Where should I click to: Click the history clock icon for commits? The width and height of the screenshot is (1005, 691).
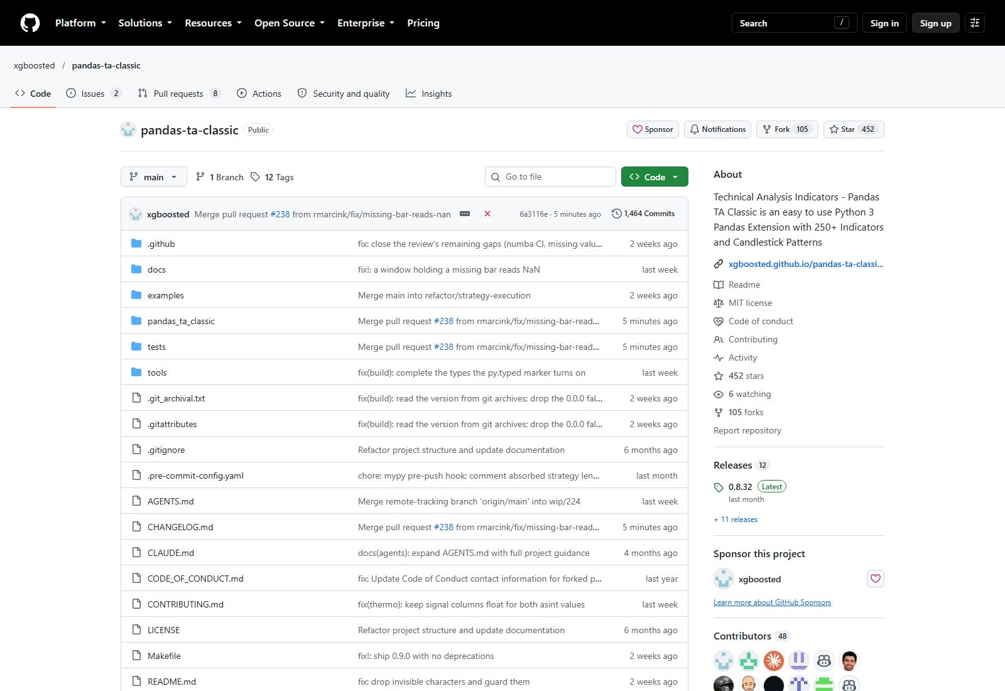[617, 214]
